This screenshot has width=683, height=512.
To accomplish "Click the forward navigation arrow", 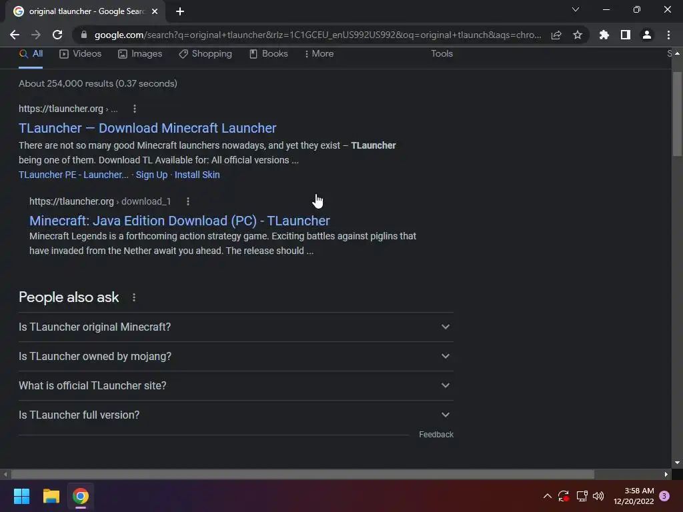I will [36, 35].
